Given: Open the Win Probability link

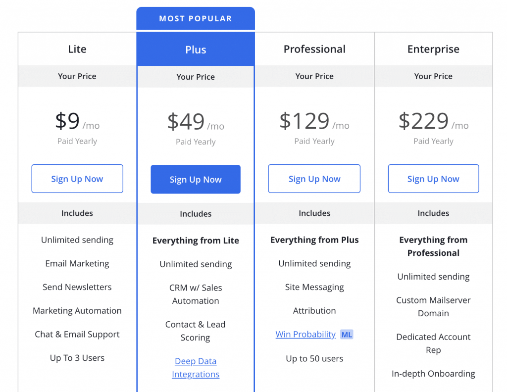Looking at the screenshot, I should tap(305, 334).
